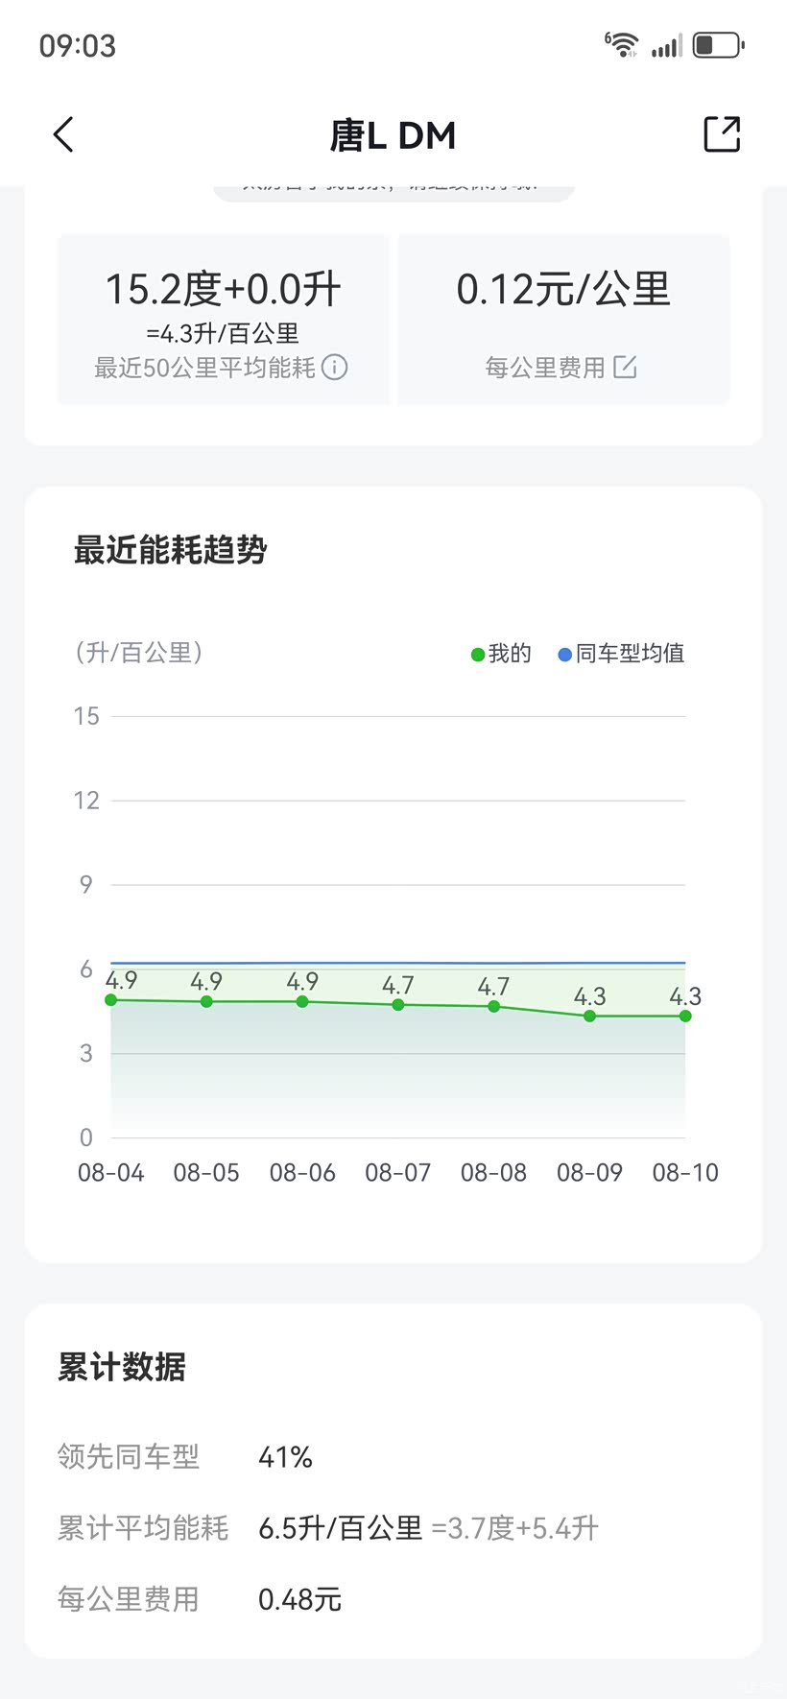This screenshot has height=1699, width=787.
Task: Select the 08-04 data point
Action: (x=111, y=1000)
